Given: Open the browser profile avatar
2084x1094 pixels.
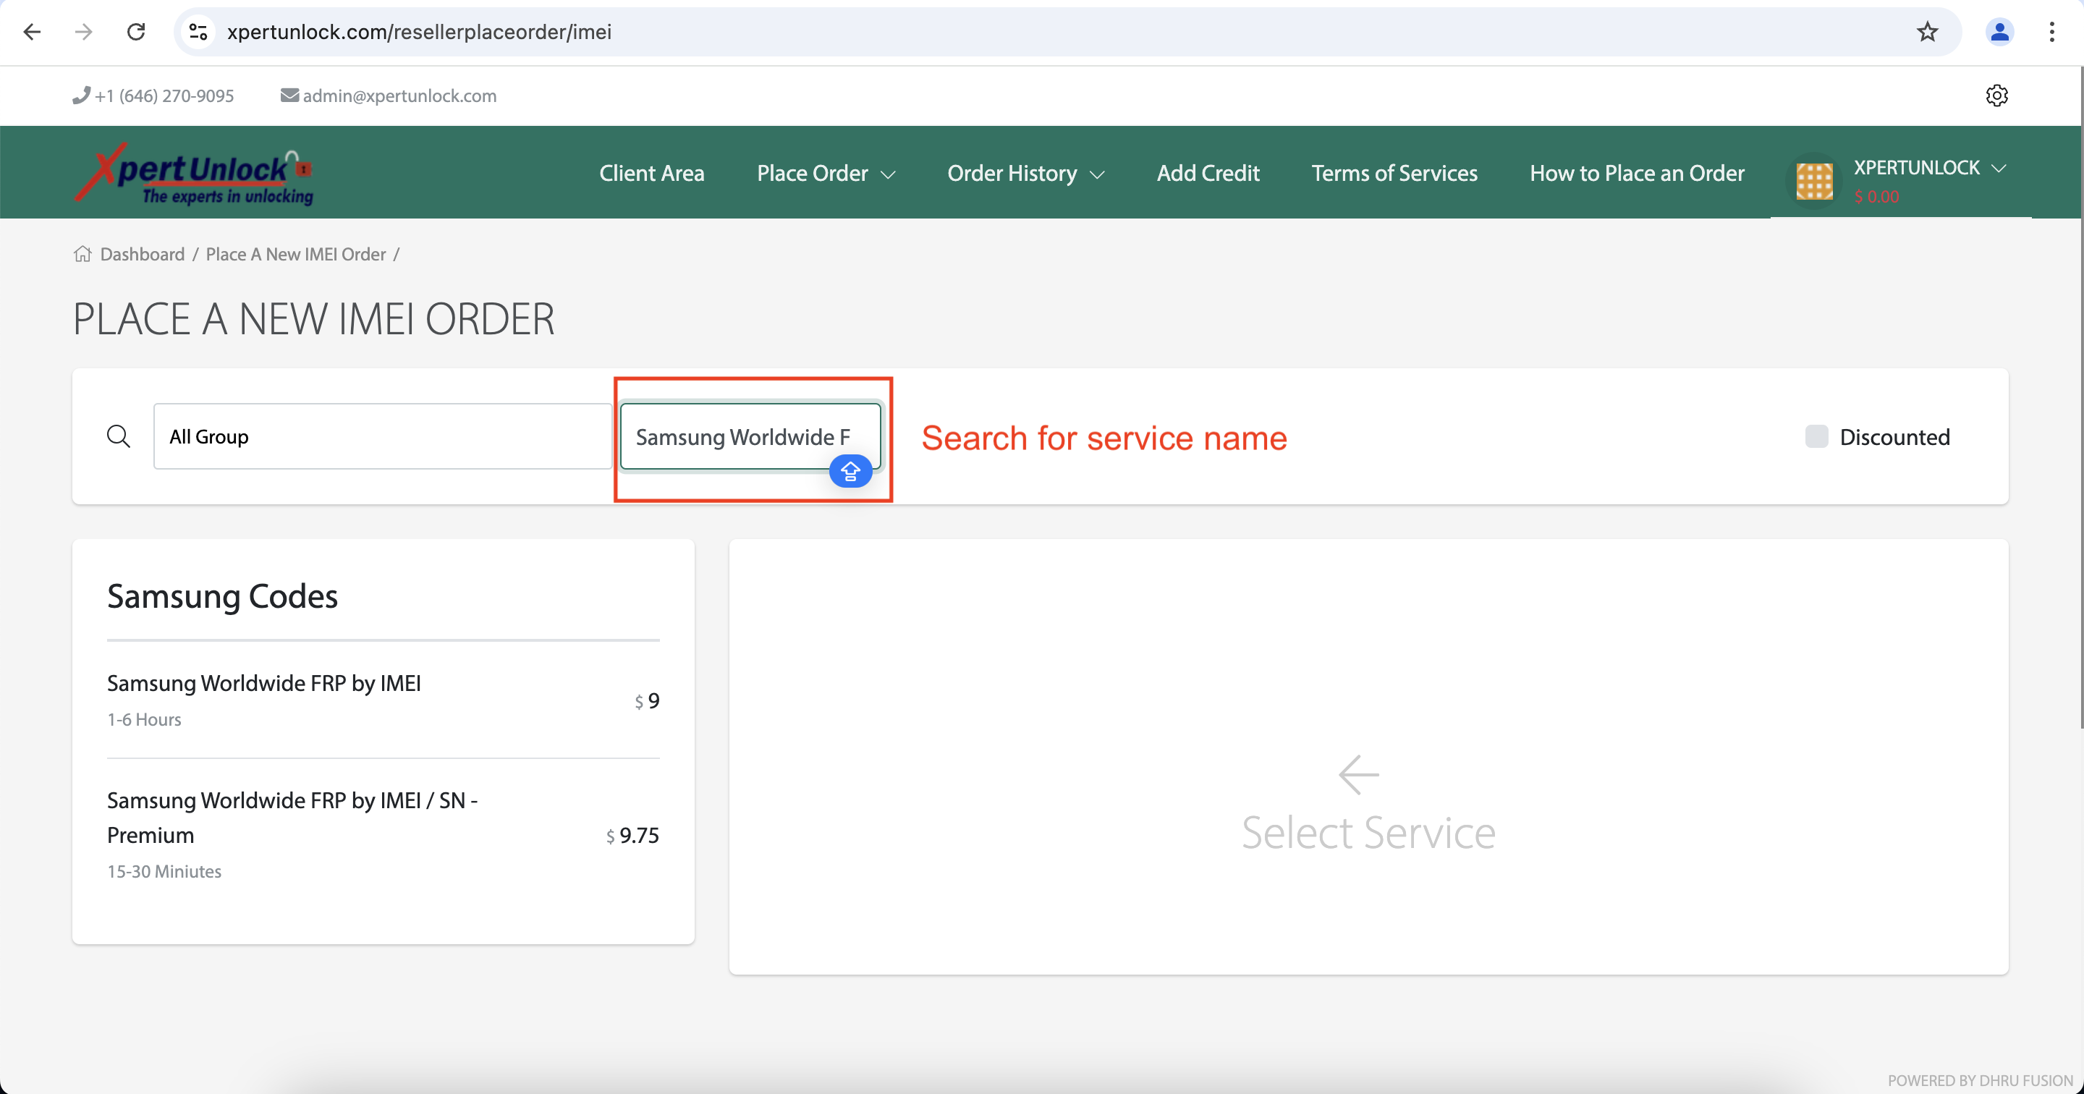Looking at the screenshot, I should coord(1999,32).
